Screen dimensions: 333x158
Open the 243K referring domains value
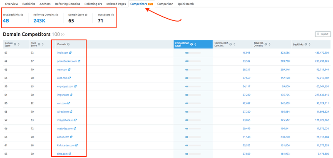(x=39, y=21)
